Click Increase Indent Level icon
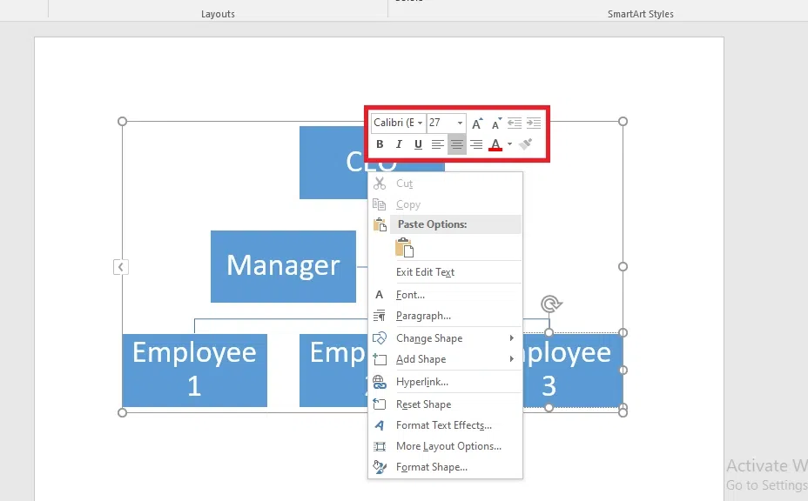This screenshot has width=808, height=501. [x=534, y=123]
